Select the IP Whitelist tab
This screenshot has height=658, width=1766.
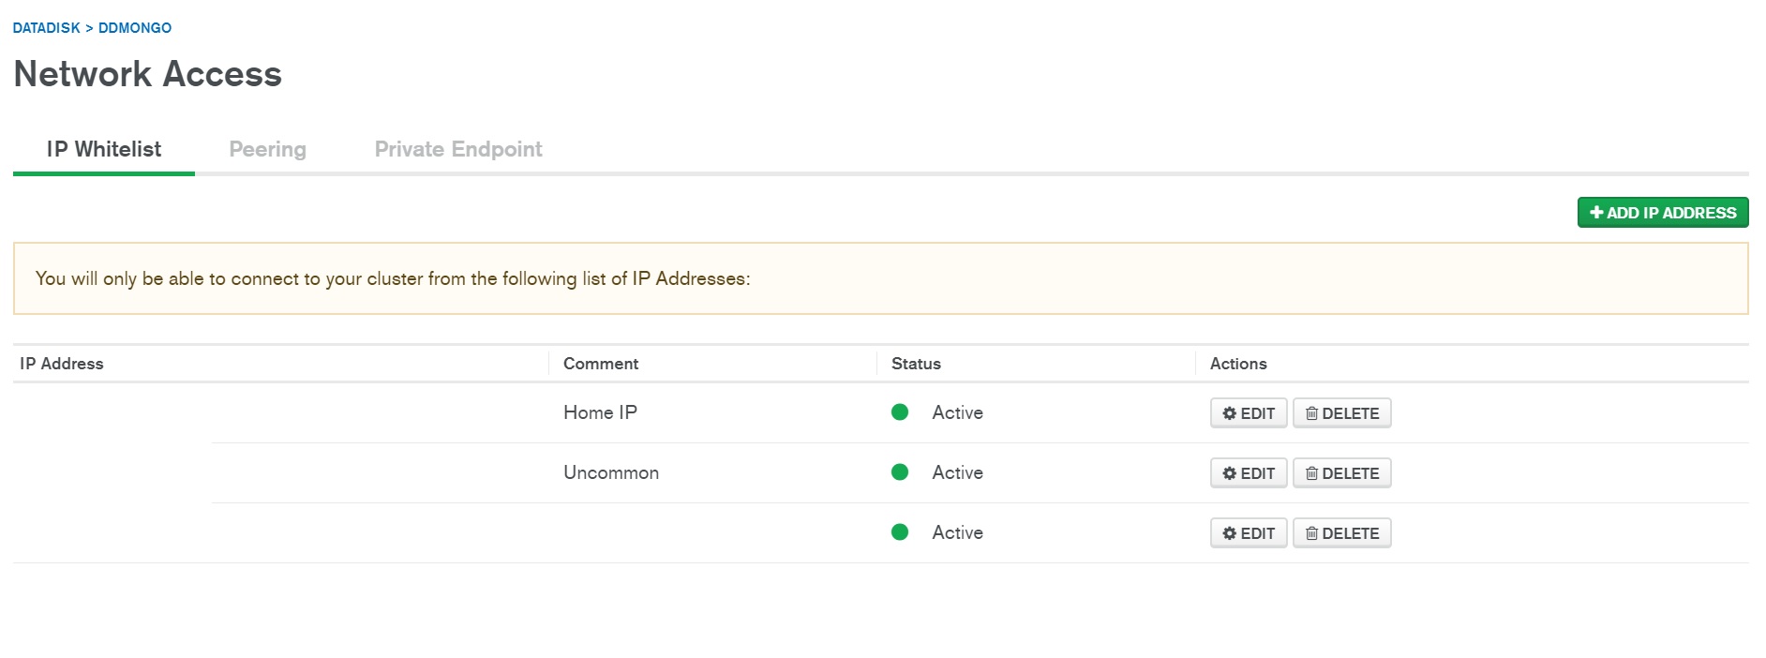tap(104, 150)
